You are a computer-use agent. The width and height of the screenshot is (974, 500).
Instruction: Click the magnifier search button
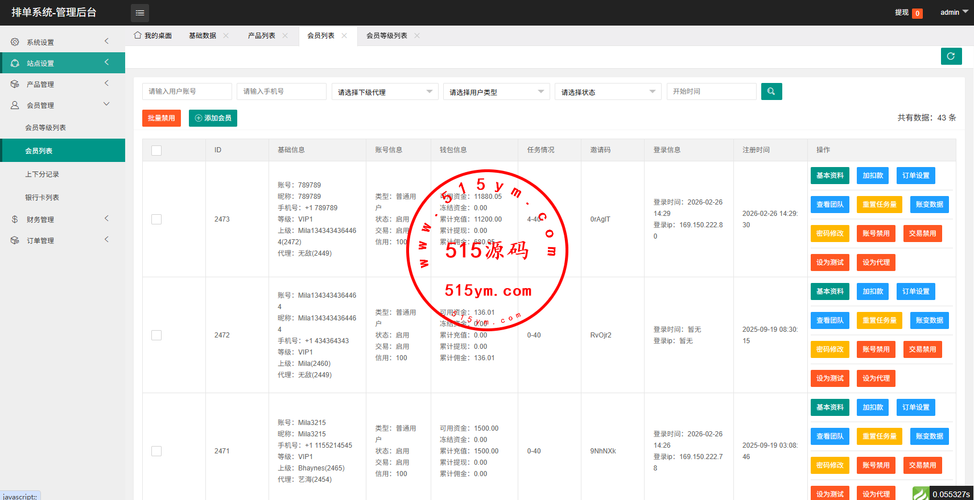click(x=771, y=91)
